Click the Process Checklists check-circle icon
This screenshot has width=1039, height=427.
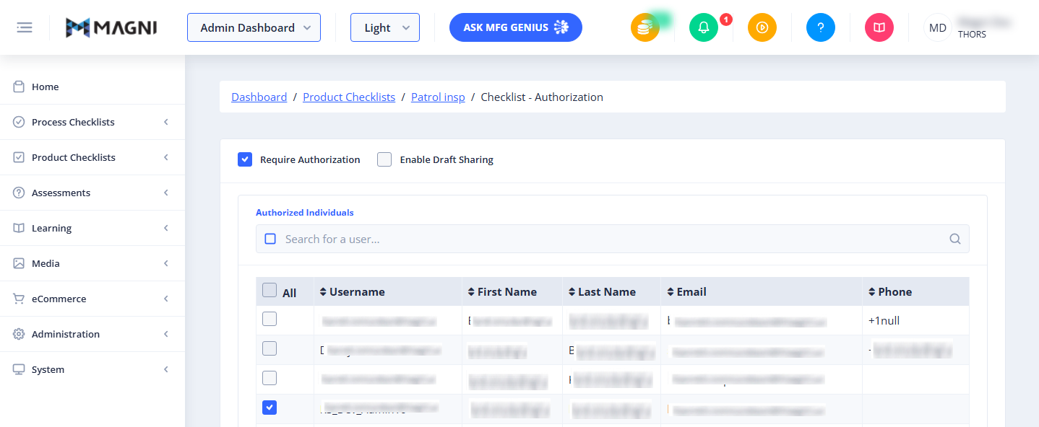(19, 122)
